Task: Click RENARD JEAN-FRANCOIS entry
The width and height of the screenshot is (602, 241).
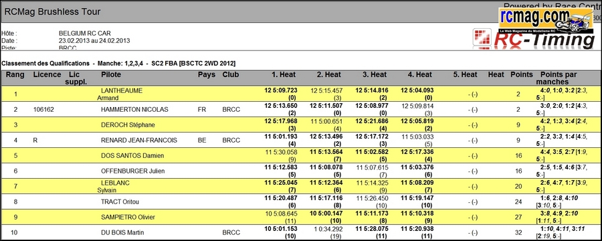Action: click(139, 141)
